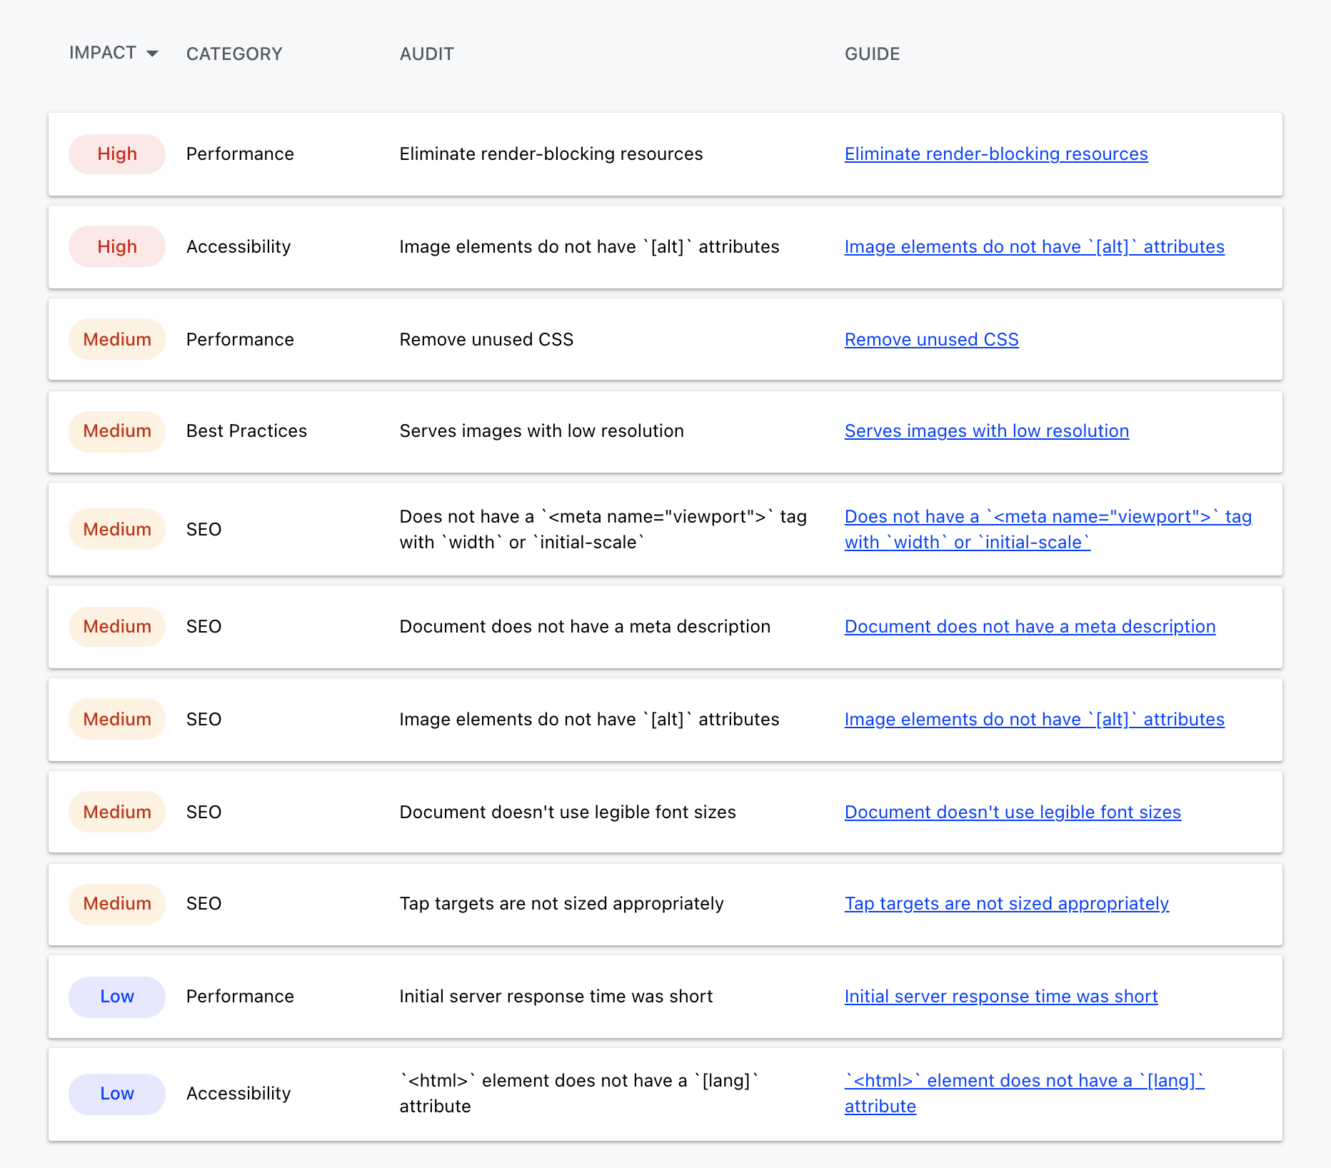Click the CATEGORY column header
The width and height of the screenshot is (1331, 1168).
[x=234, y=54]
